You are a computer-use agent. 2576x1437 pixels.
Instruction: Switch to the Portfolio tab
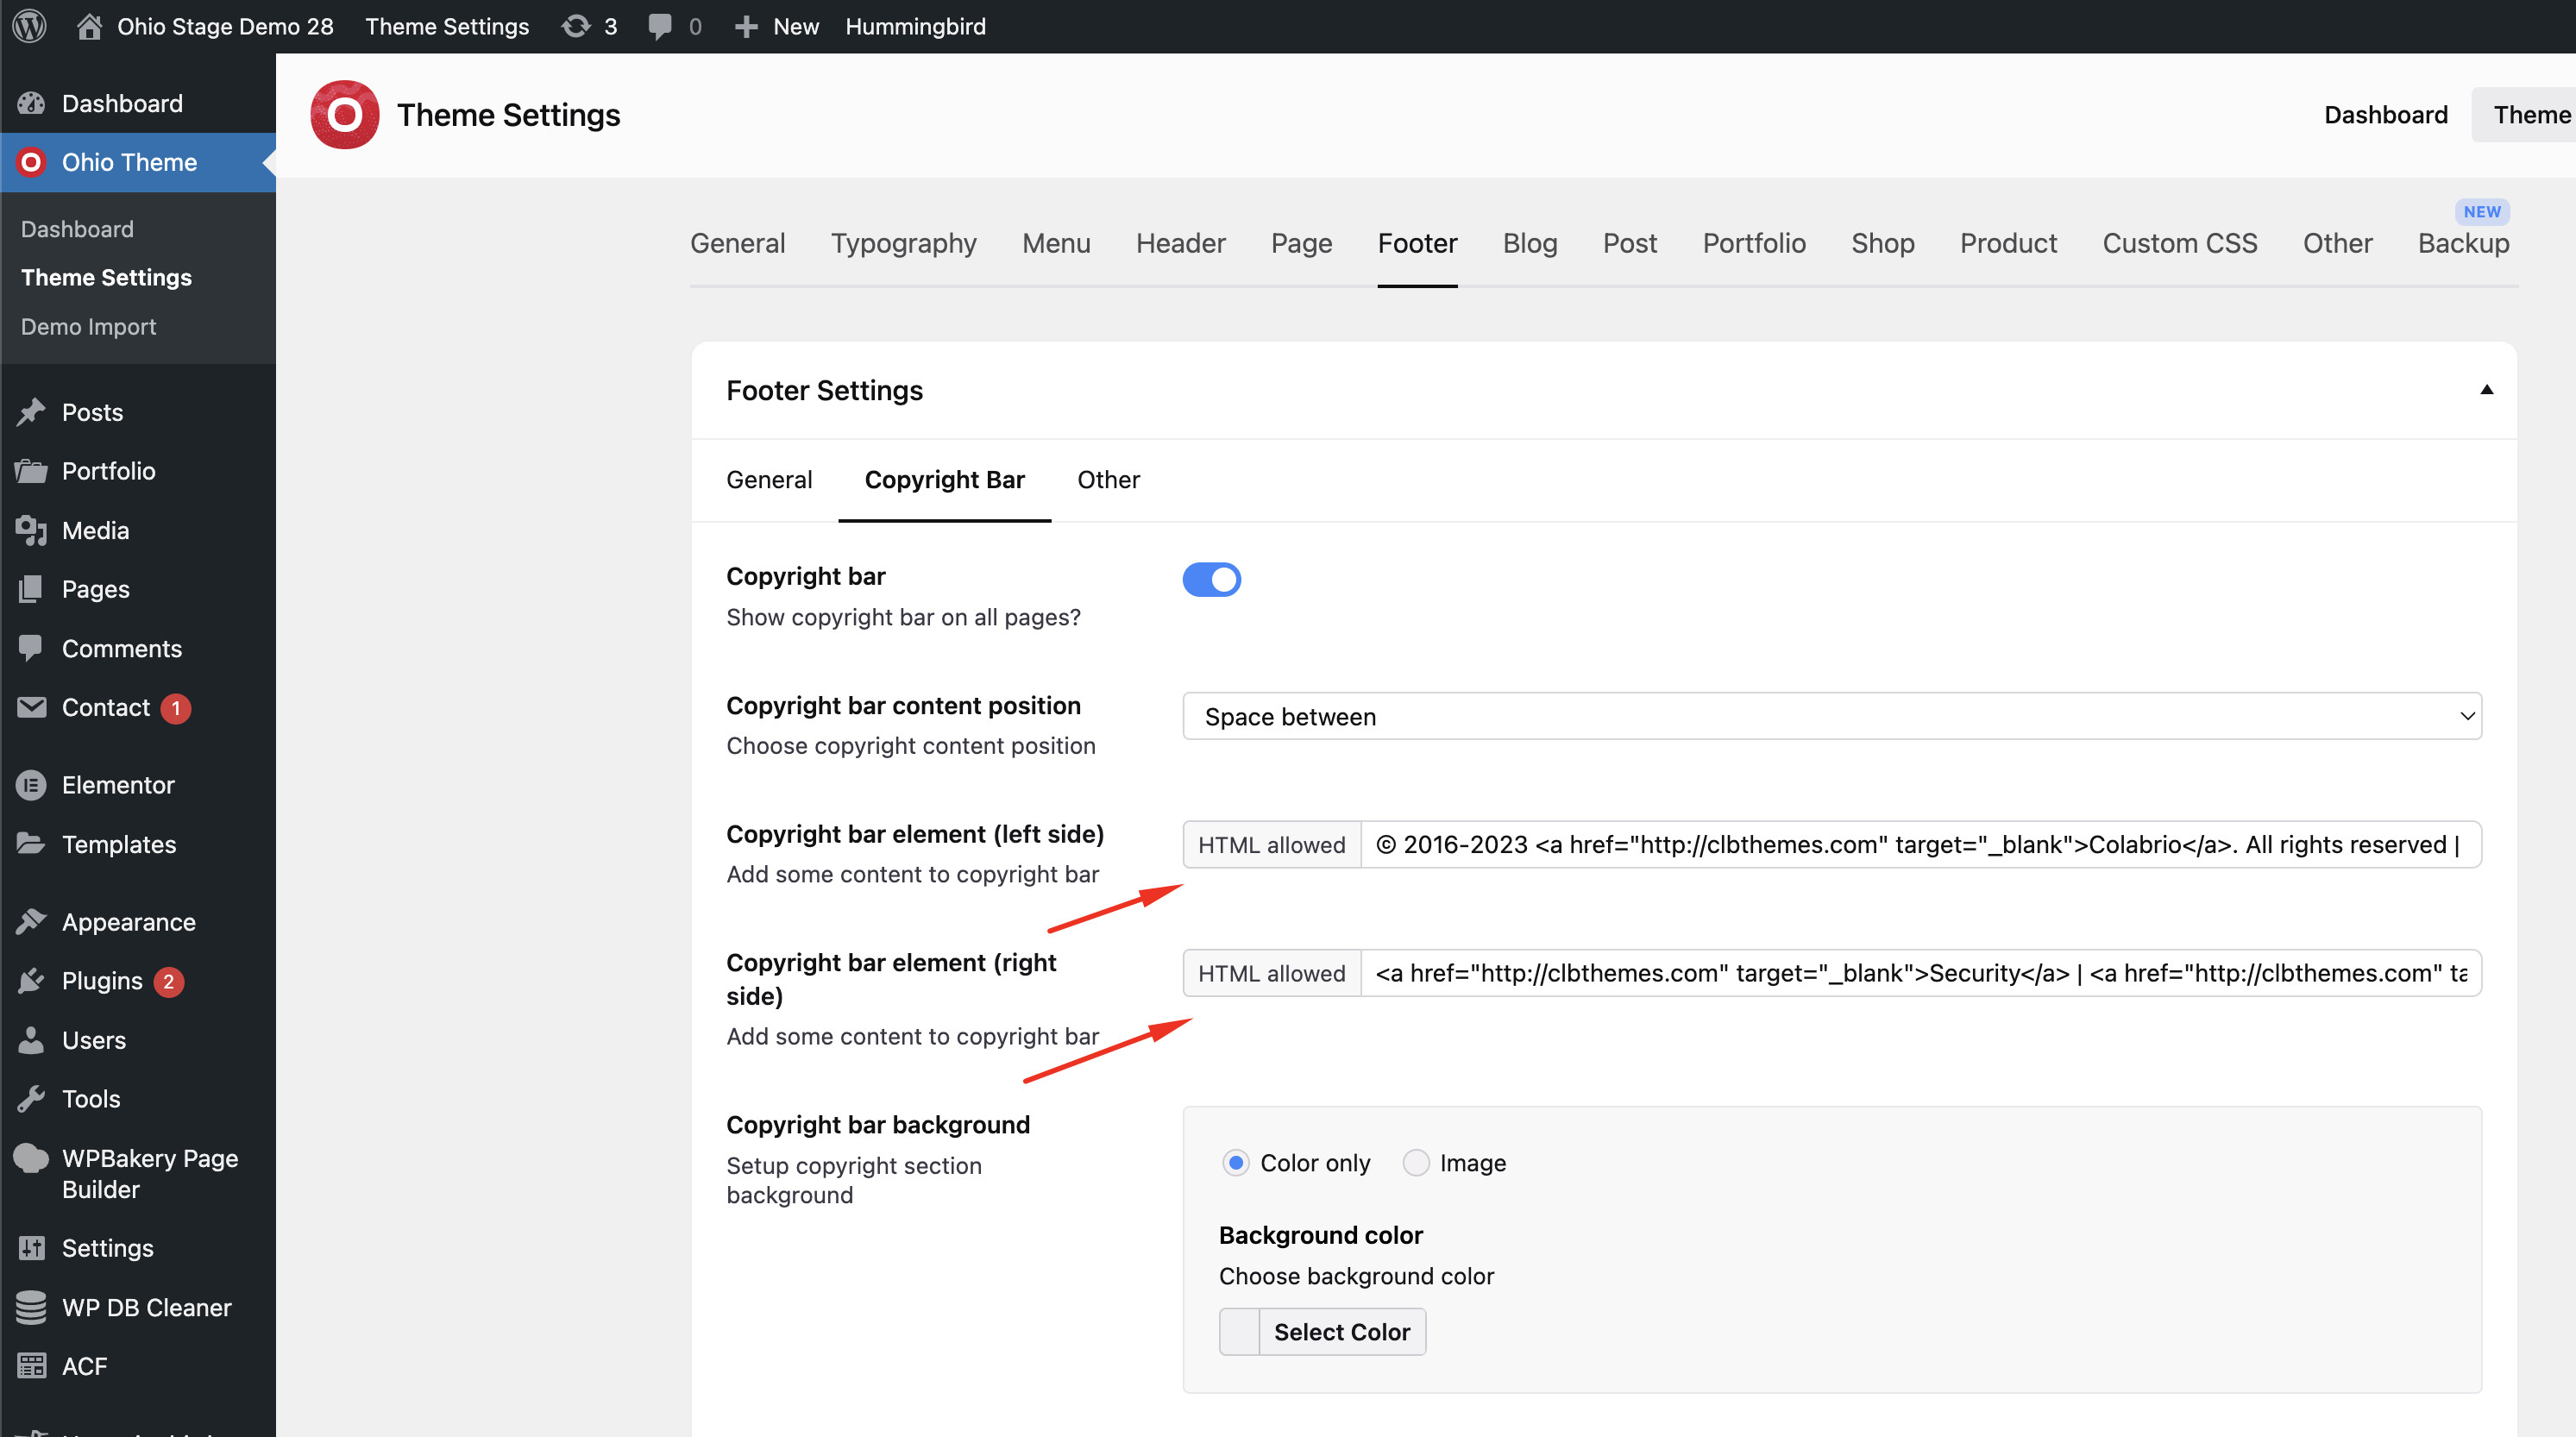coord(1754,243)
